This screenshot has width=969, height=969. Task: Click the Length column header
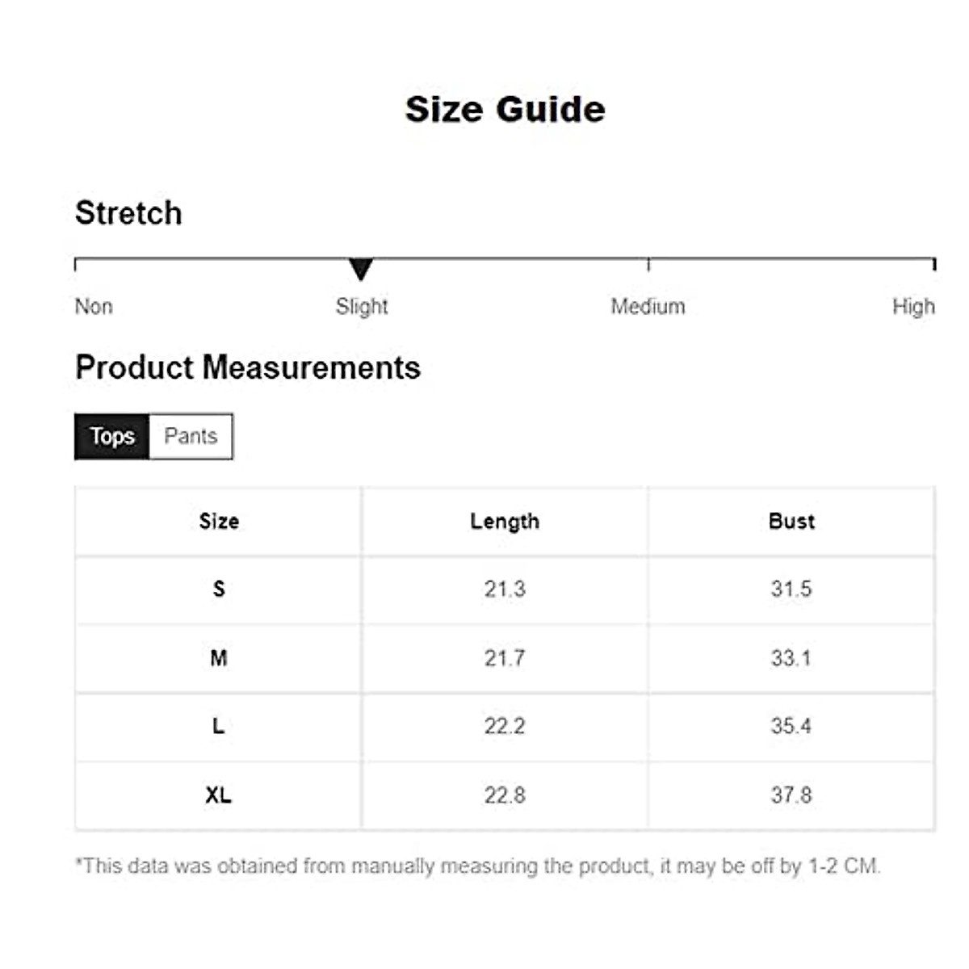505,522
